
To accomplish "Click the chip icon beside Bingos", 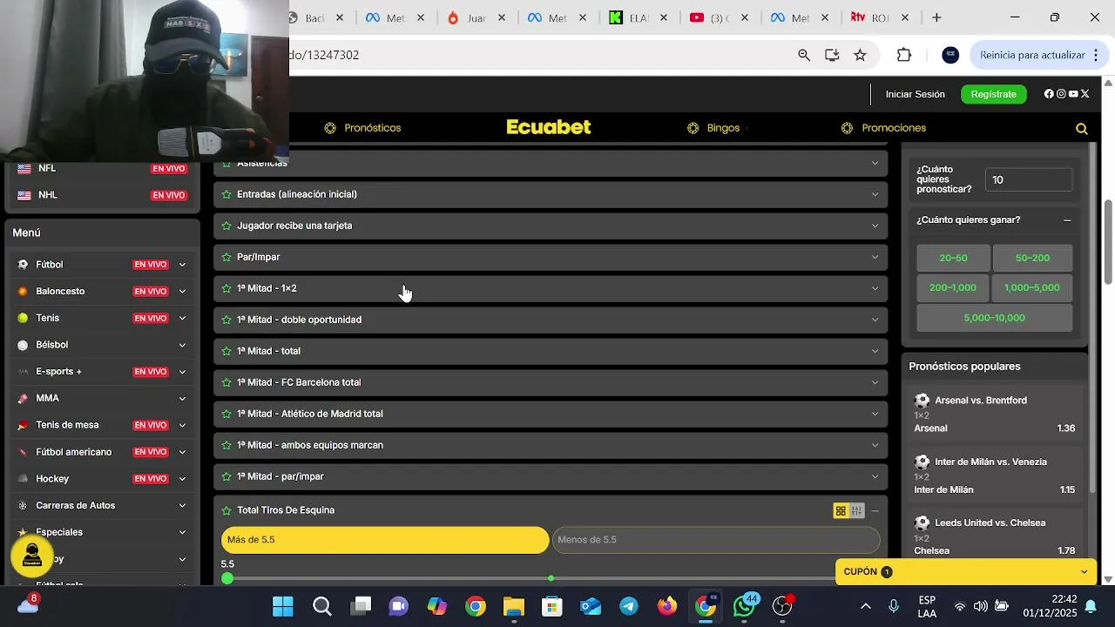I will coord(693,128).
